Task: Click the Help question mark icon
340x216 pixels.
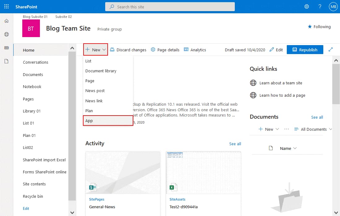Action: pyautogui.click(x=320, y=6)
